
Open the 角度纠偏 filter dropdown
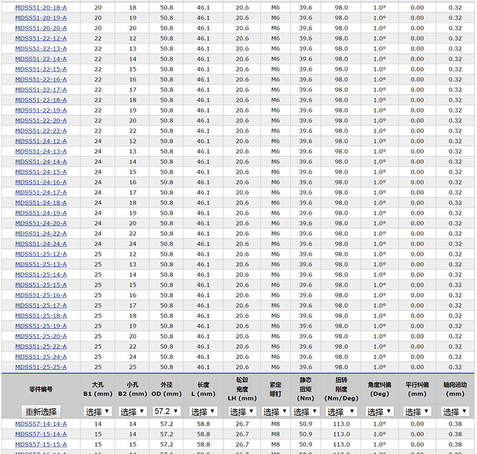[x=379, y=412]
